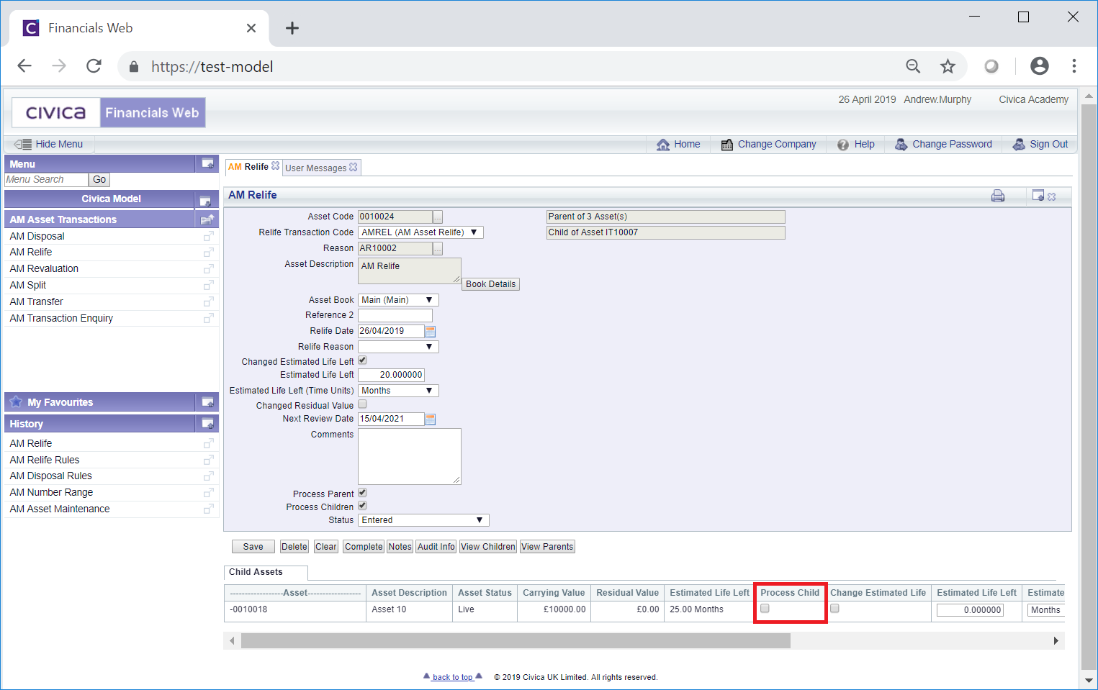1098x690 pixels.
Task: Tick Change Estimated Life for Asset 10
Action: [834, 608]
